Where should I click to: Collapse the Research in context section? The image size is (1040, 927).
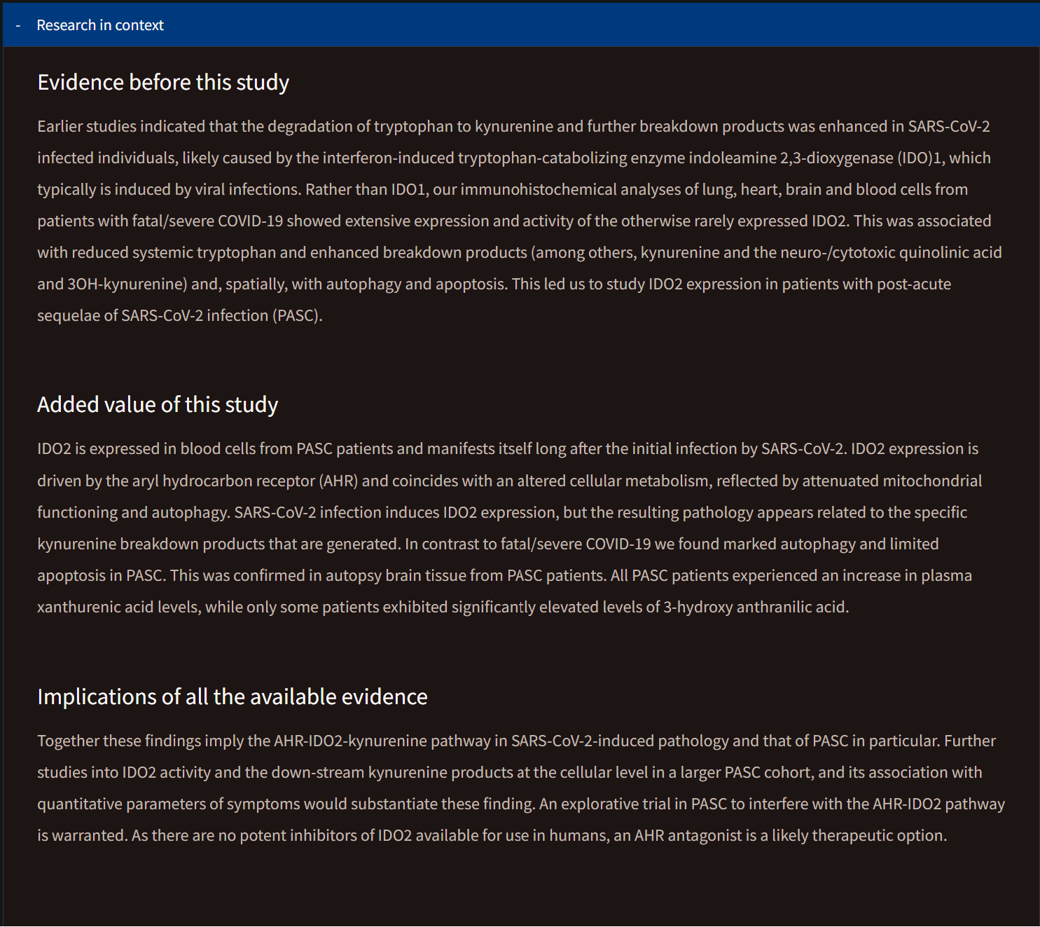(18, 25)
